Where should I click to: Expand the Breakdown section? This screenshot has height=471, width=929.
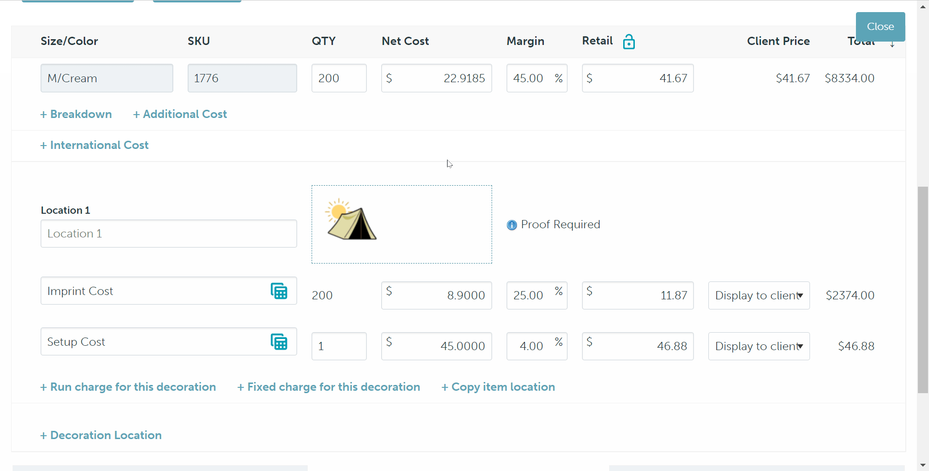(x=76, y=114)
